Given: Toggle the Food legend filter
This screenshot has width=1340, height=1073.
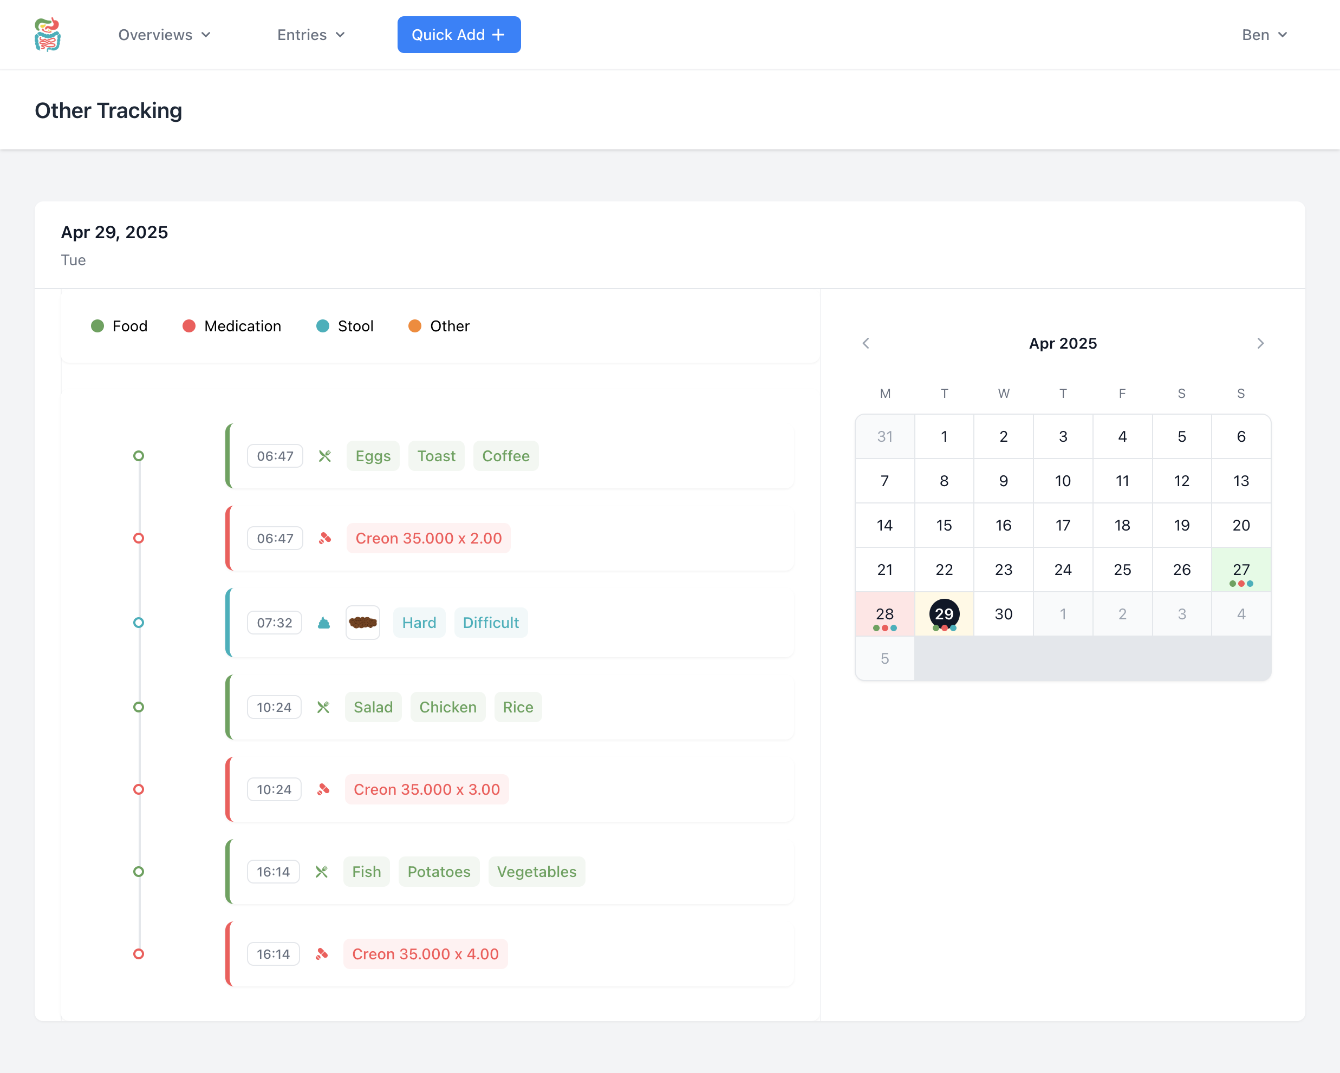Looking at the screenshot, I should 119,326.
